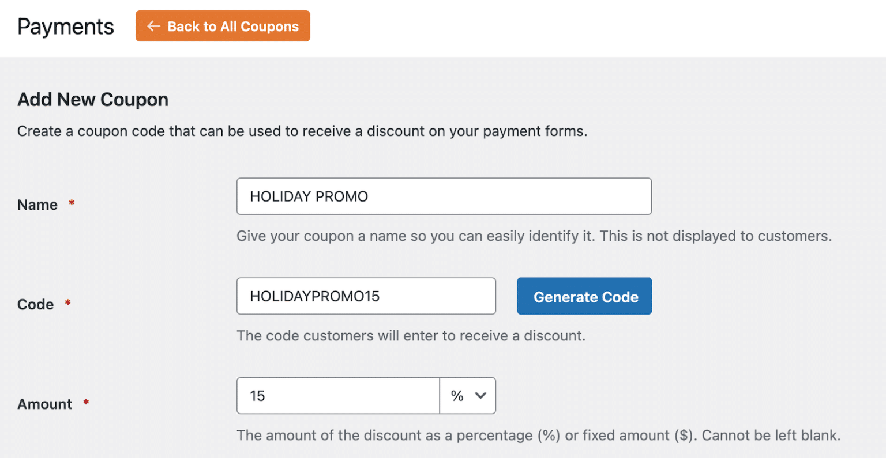
Task: Click the Amount field showing 15
Action: 337,396
